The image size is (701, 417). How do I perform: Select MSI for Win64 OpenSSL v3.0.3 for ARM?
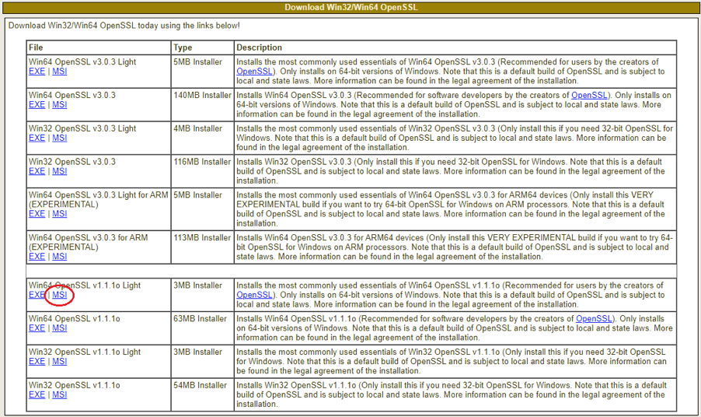[x=59, y=257]
